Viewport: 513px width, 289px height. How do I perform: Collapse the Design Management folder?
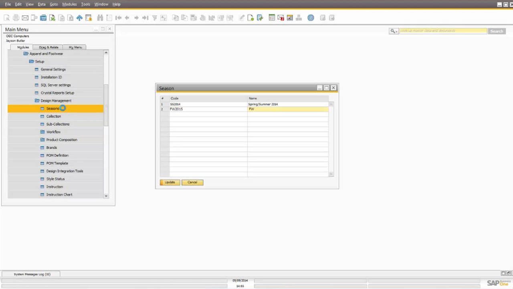coord(37,101)
